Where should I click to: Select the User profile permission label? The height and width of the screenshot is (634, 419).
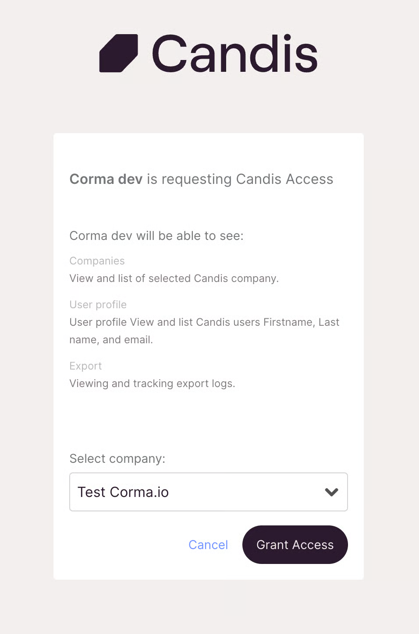pyautogui.click(x=98, y=305)
